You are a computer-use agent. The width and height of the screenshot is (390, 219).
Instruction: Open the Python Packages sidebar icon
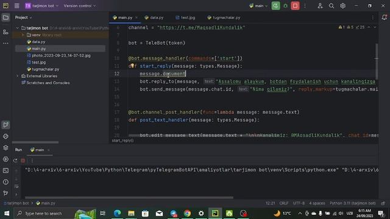(x=5, y=136)
